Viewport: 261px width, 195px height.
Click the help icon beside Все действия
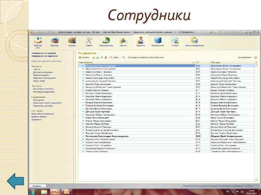(256, 57)
